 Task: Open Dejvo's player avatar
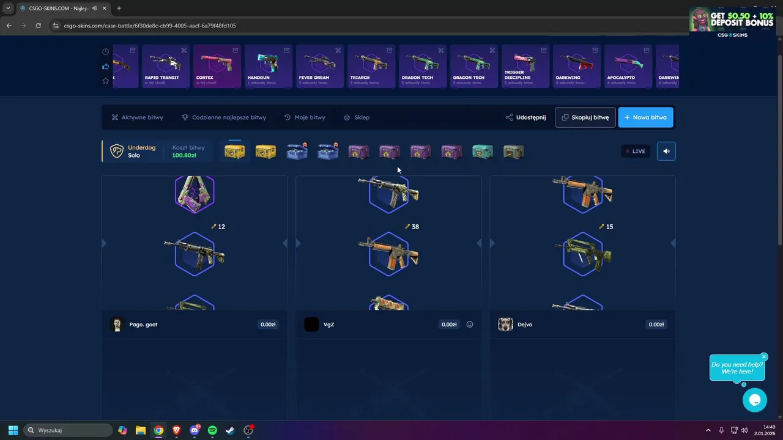click(x=505, y=324)
